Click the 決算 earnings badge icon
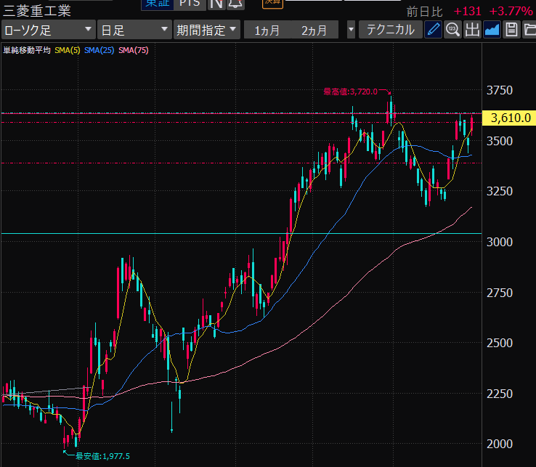The width and height of the screenshot is (536, 467). 272,4
